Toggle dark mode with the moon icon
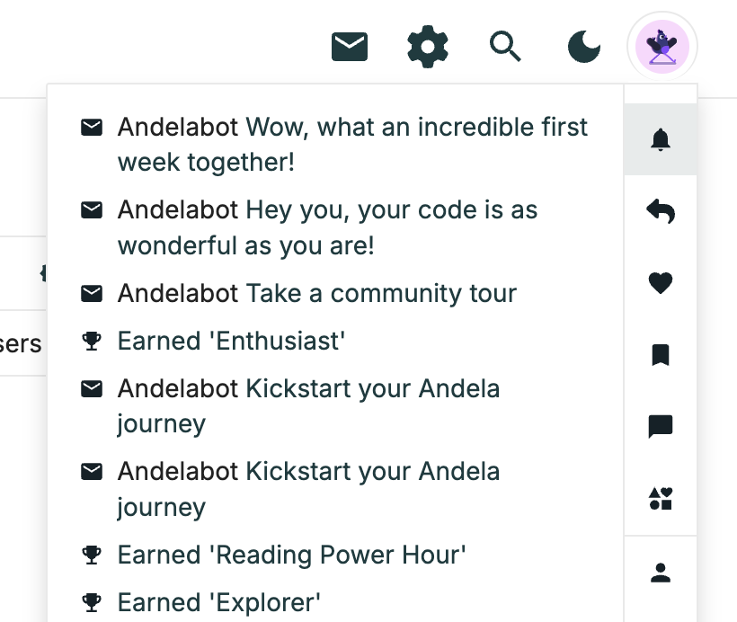Screen dimensions: 737x622 coord(584,47)
